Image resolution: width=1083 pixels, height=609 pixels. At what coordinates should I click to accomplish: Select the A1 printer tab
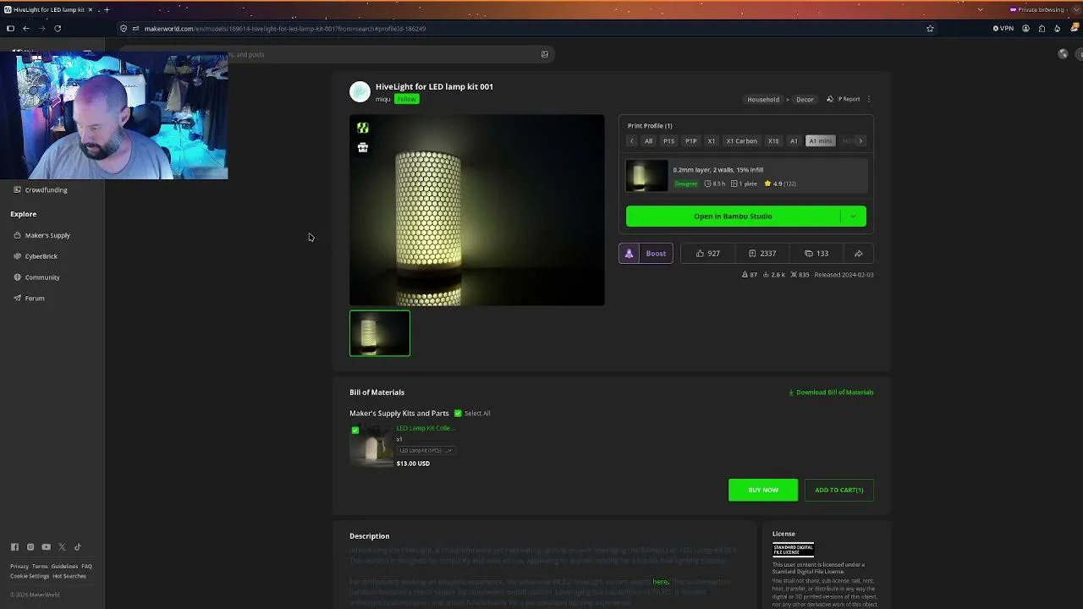[794, 141]
